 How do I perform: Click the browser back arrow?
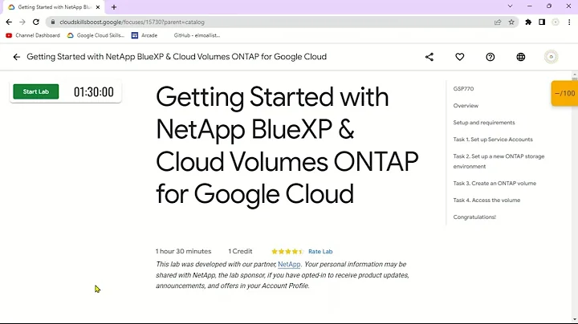coord(9,22)
